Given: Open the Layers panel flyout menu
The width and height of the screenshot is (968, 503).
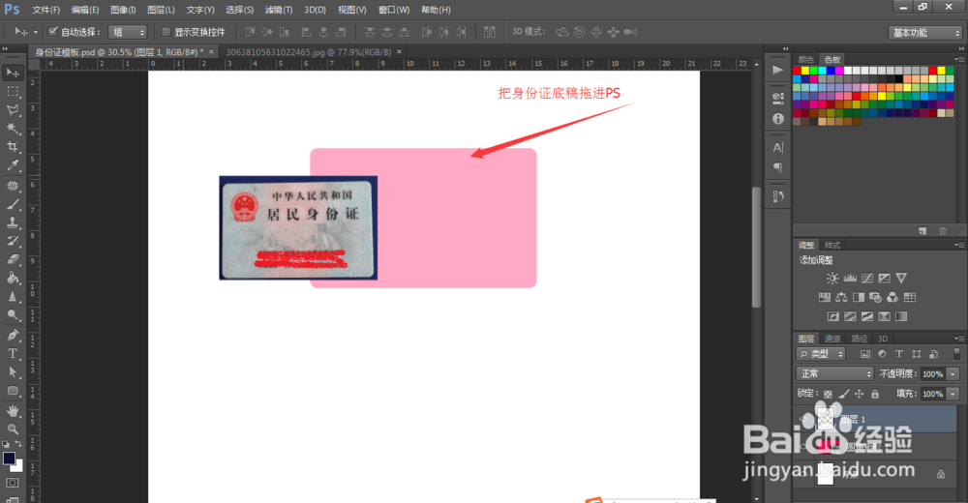Looking at the screenshot, I should 959,339.
